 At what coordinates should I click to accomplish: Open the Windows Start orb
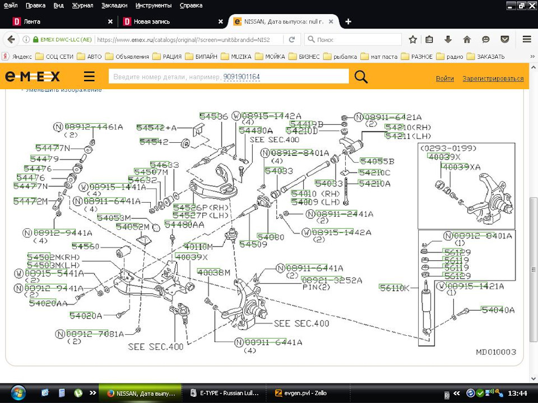[x=18, y=393]
